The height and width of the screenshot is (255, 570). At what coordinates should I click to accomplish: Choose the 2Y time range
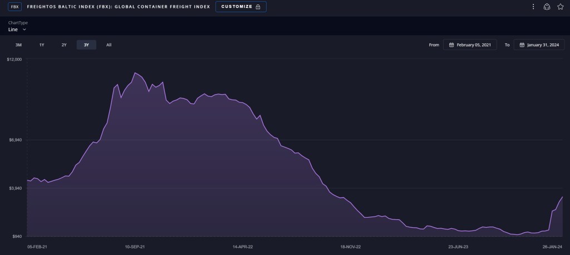[x=64, y=45]
